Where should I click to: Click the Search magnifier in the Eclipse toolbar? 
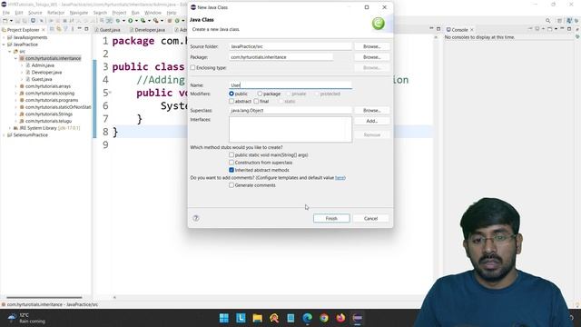tap(547, 21)
